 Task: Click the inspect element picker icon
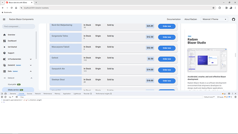tap(2, 94)
